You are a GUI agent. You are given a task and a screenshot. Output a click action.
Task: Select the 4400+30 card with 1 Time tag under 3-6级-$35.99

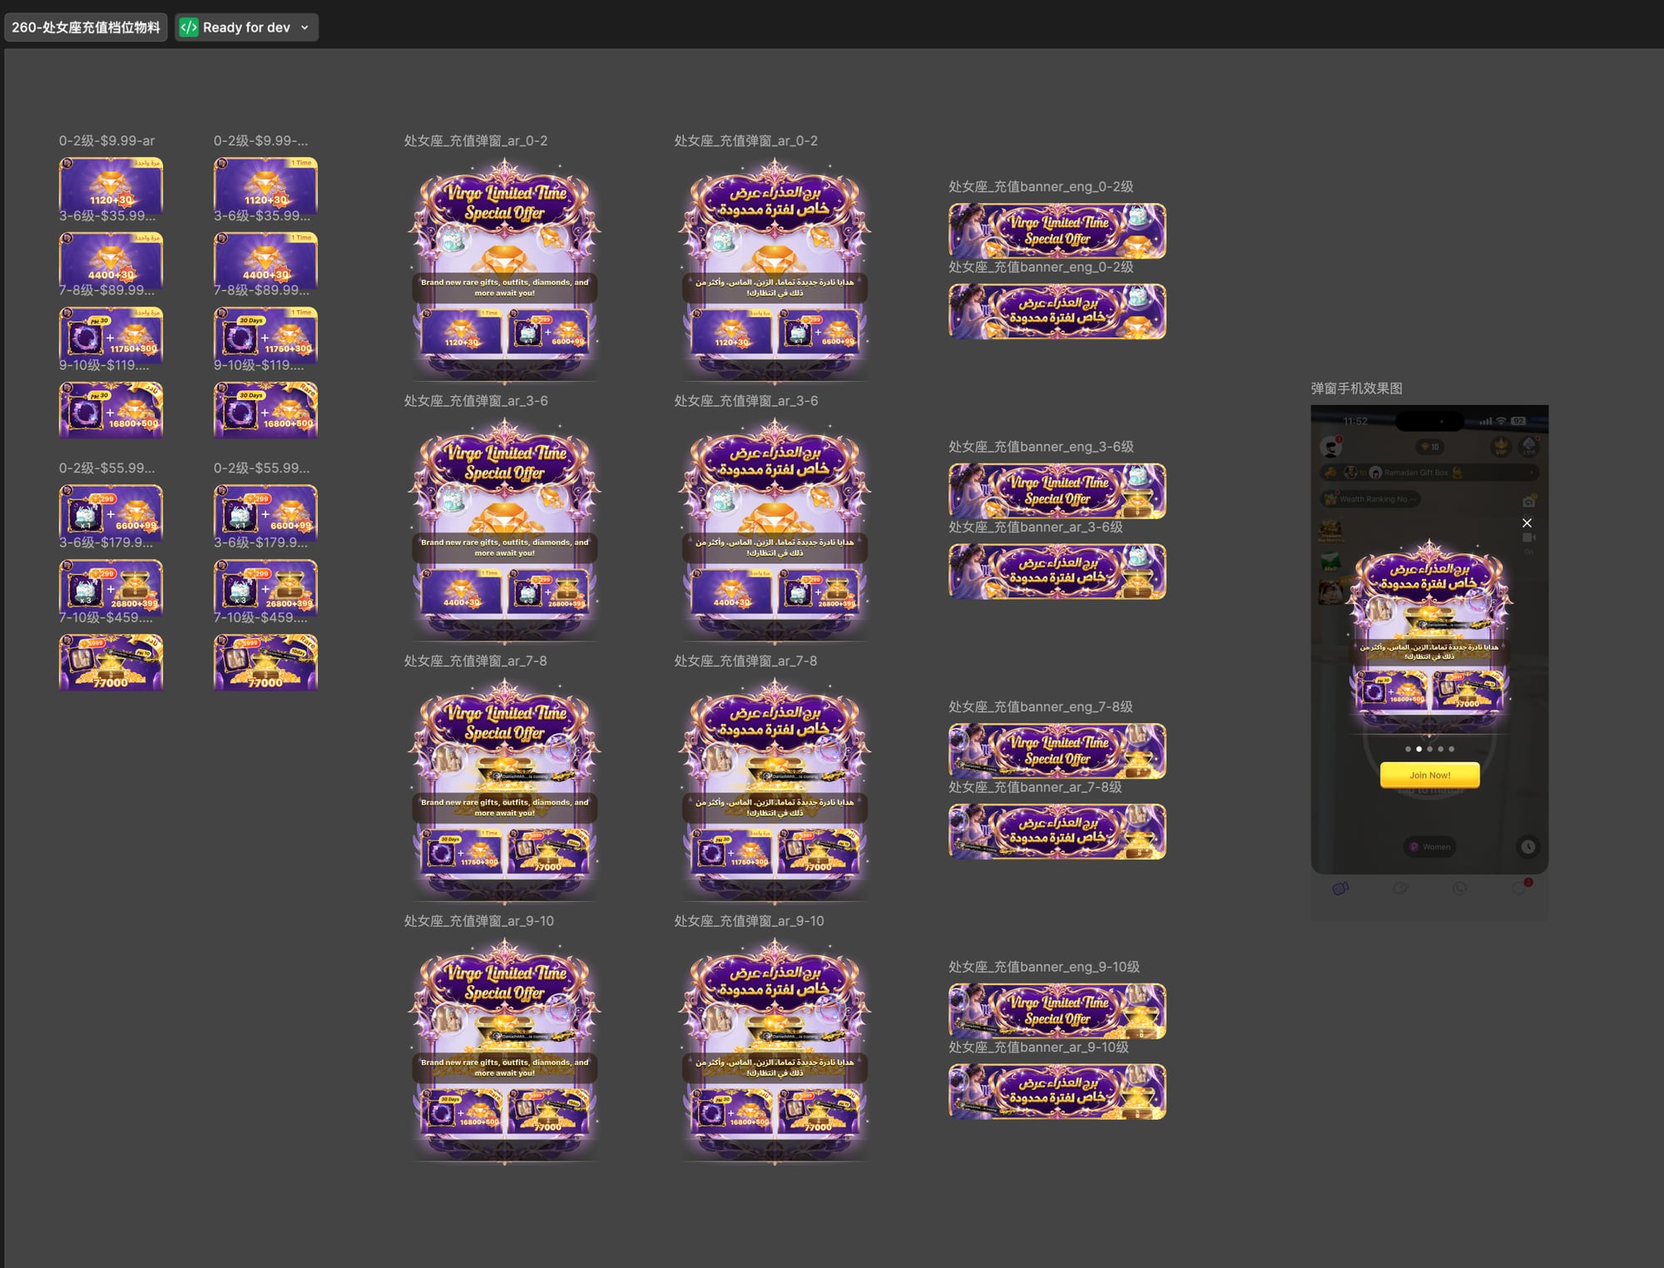(265, 260)
